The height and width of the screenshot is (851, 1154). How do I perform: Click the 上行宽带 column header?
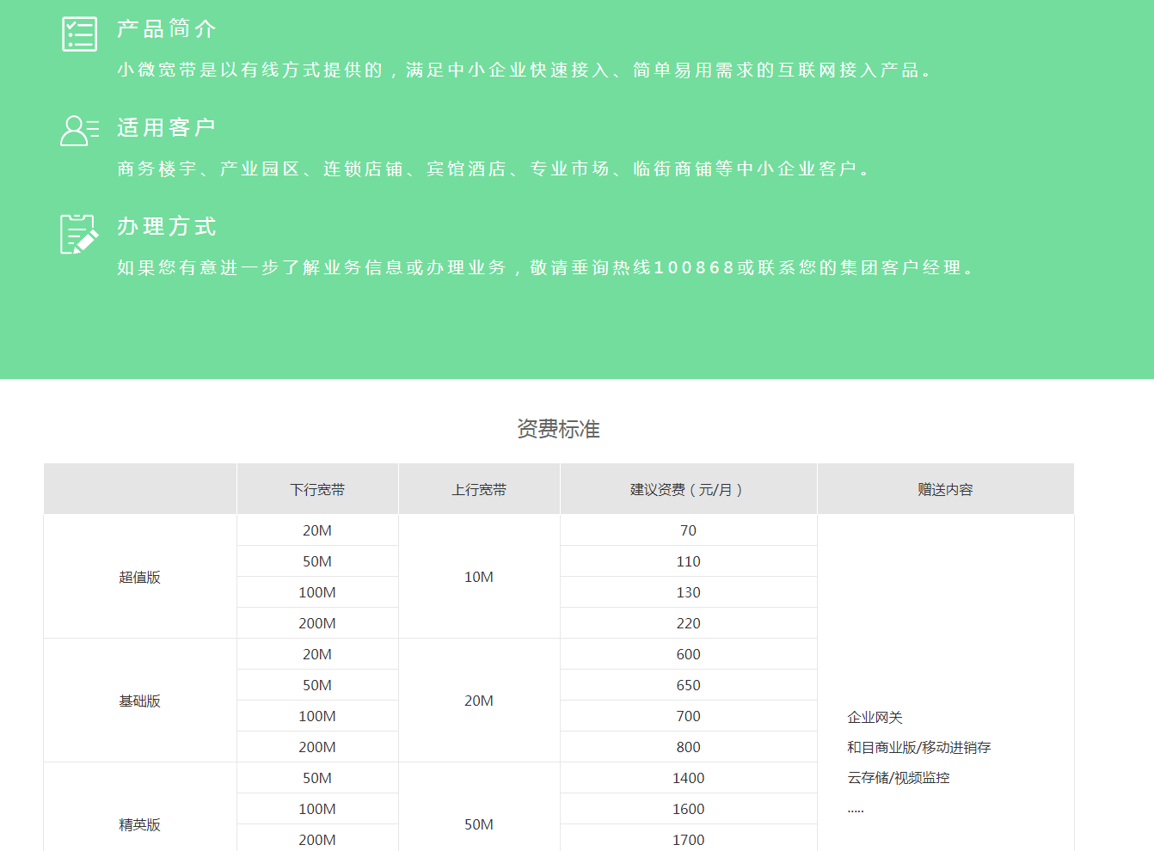(479, 490)
